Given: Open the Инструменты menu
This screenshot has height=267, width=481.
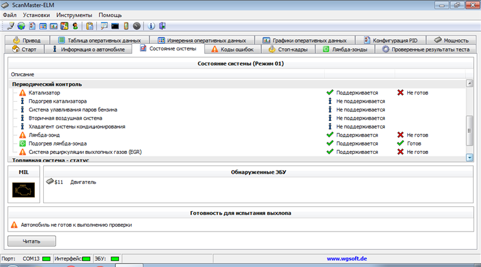Looking at the screenshot, I should tap(74, 14).
